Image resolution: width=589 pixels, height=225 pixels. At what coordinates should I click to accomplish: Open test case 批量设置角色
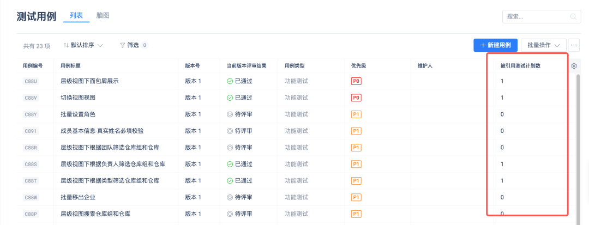tap(78, 114)
